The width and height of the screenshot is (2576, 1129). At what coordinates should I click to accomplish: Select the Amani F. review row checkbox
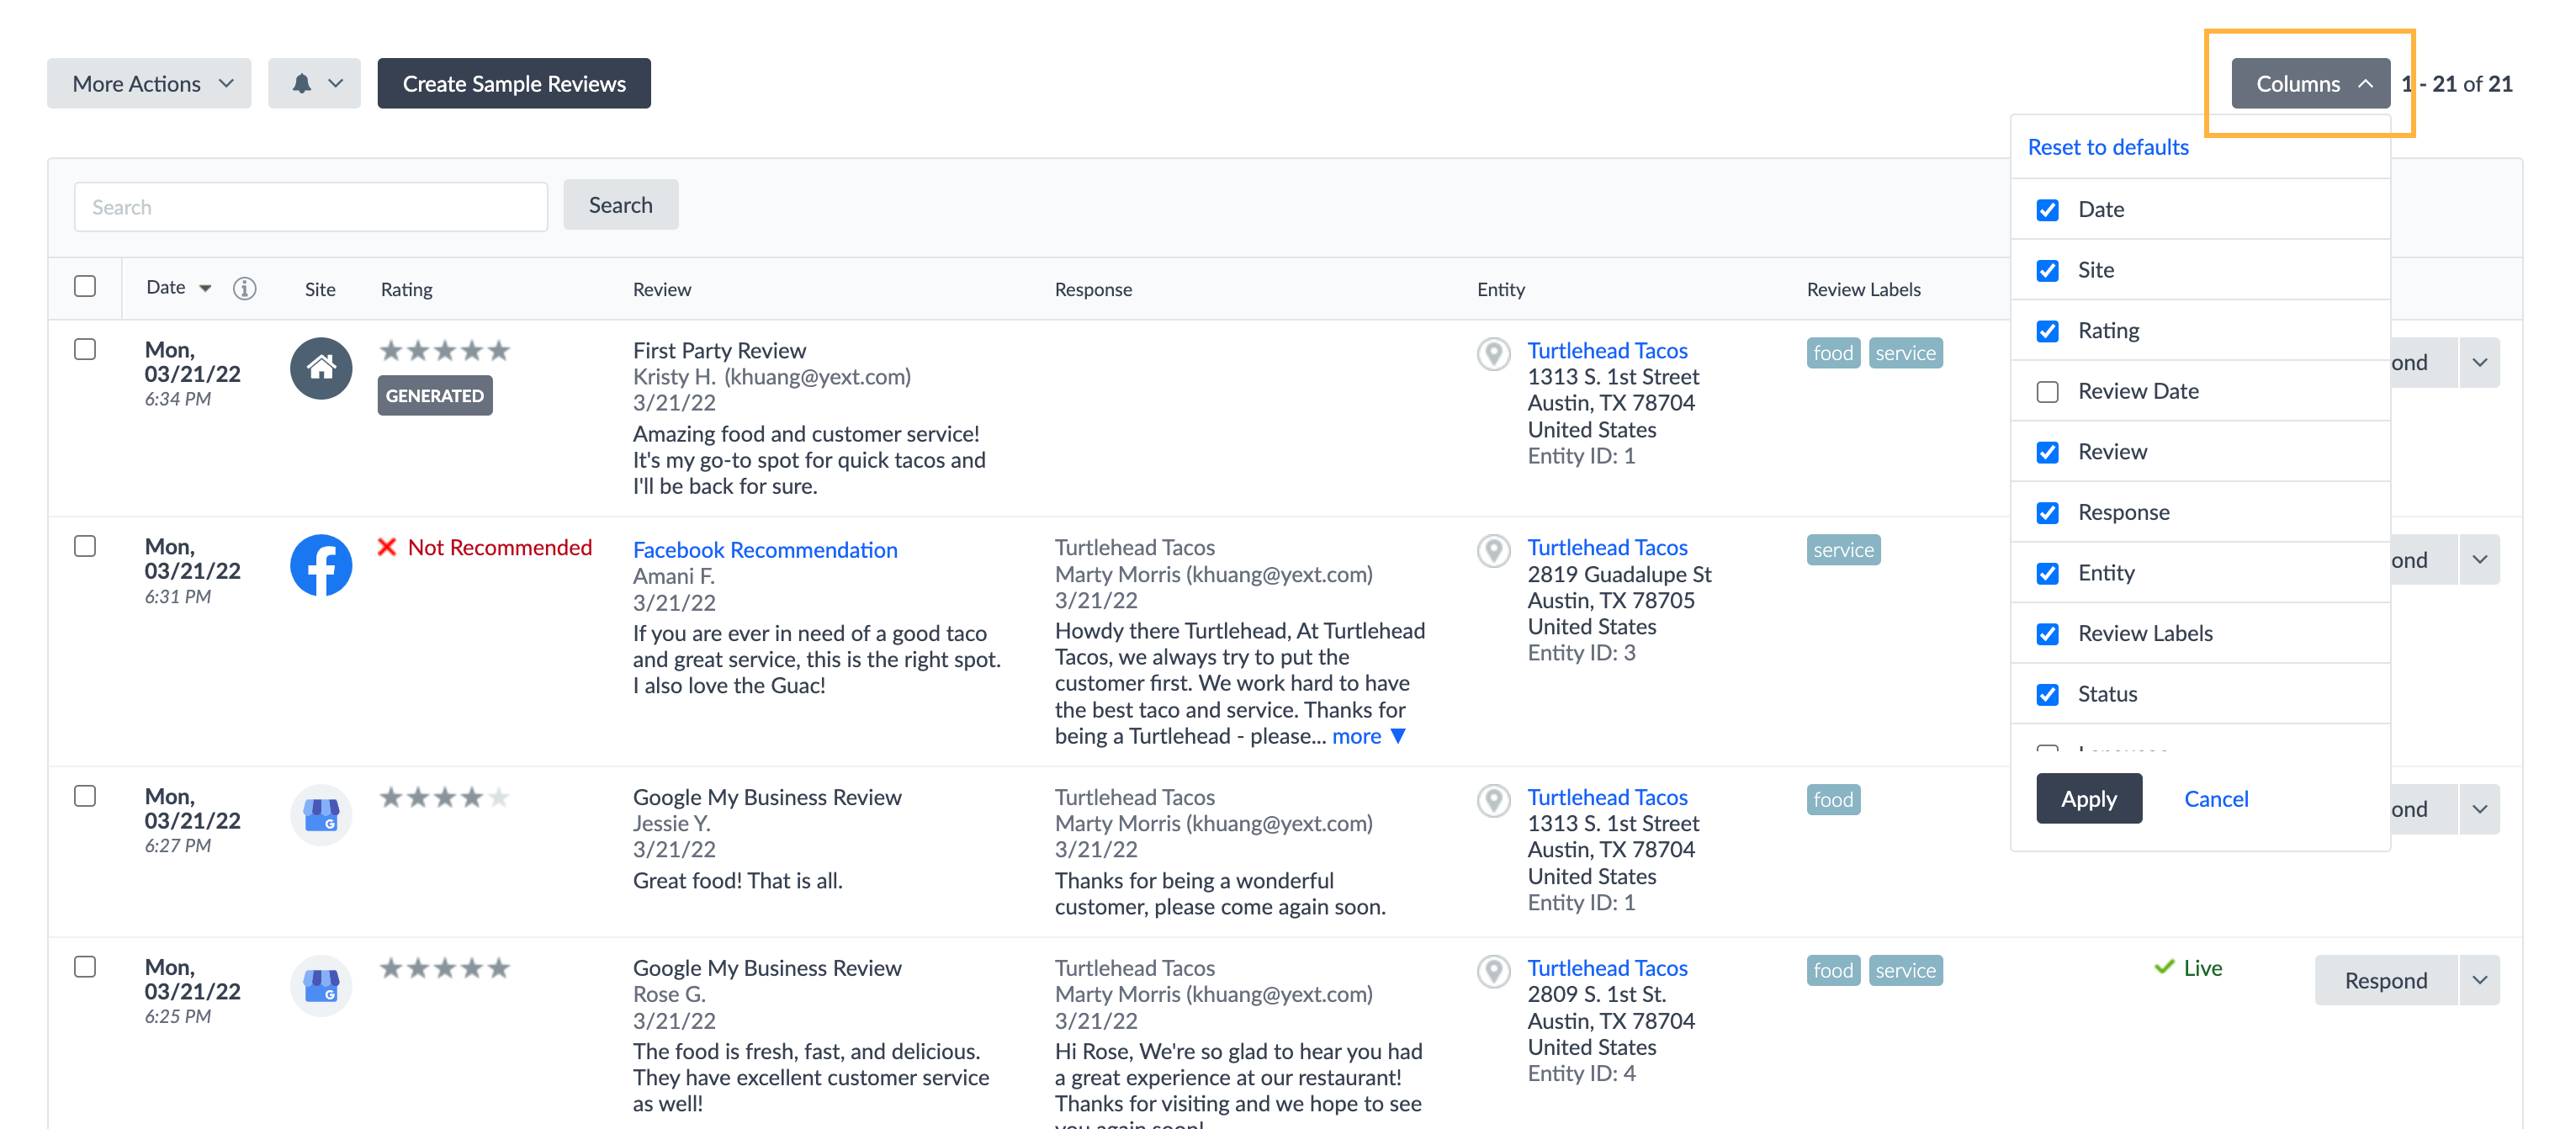(85, 546)
